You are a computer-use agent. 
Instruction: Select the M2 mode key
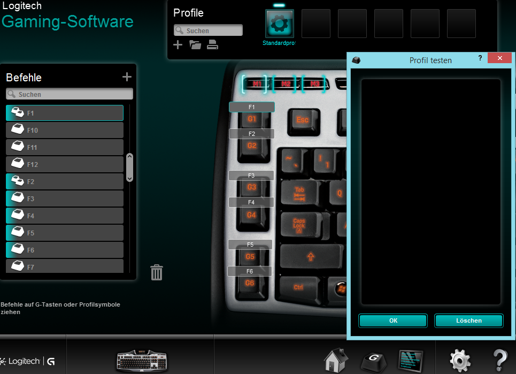click(286, 84)
